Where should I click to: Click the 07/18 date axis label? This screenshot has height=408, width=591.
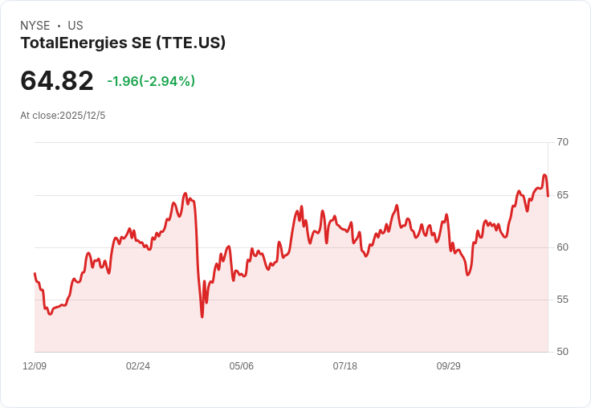pos(344,365)
